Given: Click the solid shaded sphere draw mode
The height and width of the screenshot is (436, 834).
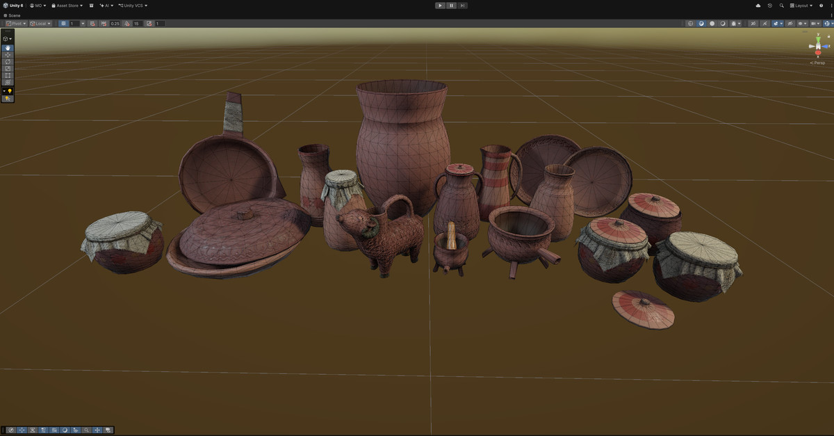Looking at the screenshot, I should point(712,24).
